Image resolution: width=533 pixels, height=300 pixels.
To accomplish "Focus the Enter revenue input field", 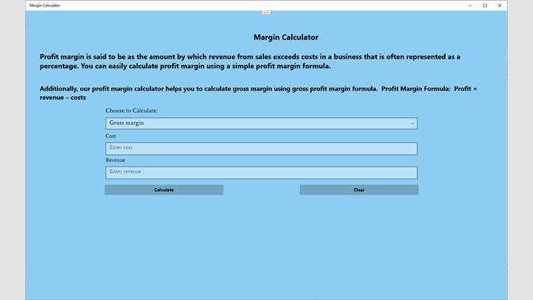I will click(262, 173).
